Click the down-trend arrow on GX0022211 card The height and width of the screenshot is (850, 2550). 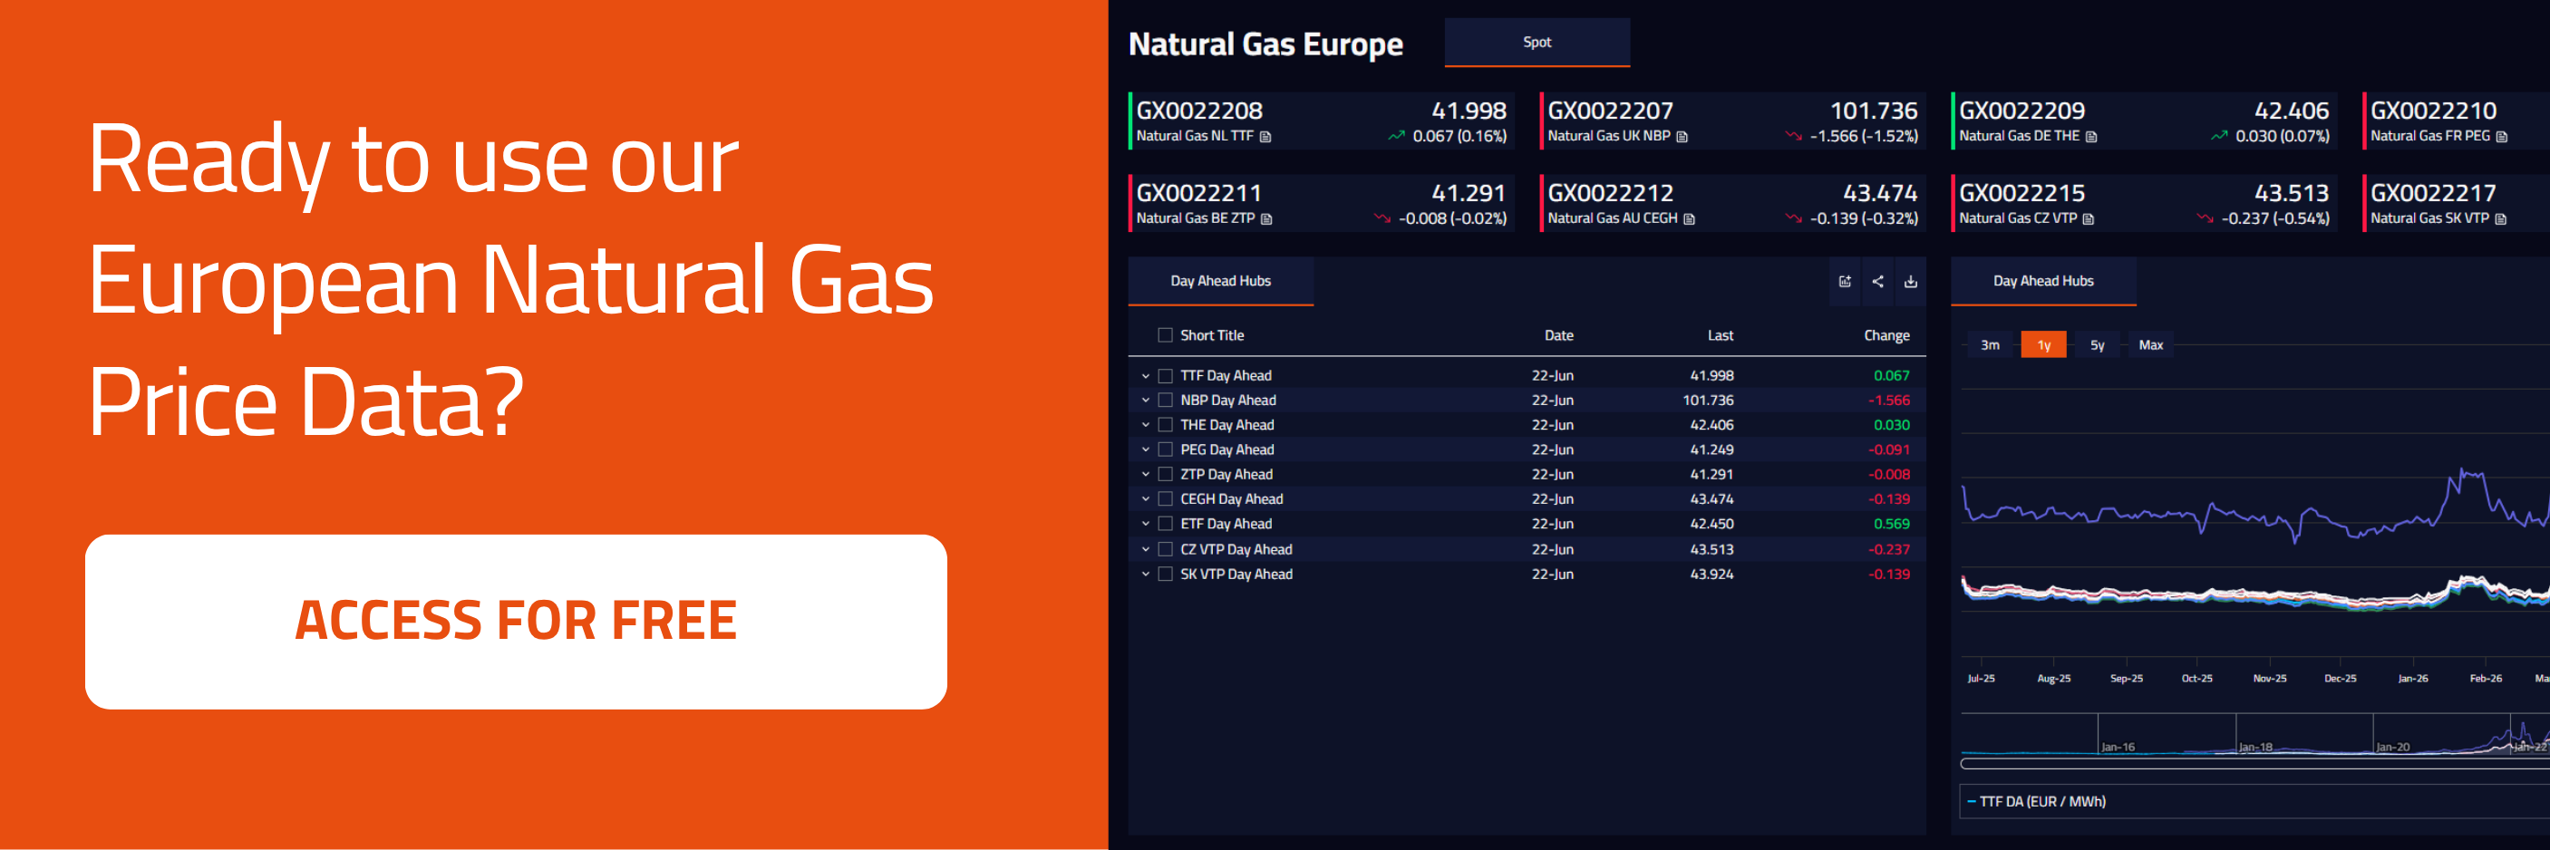pyautogui.click(x=1382, y=218)
